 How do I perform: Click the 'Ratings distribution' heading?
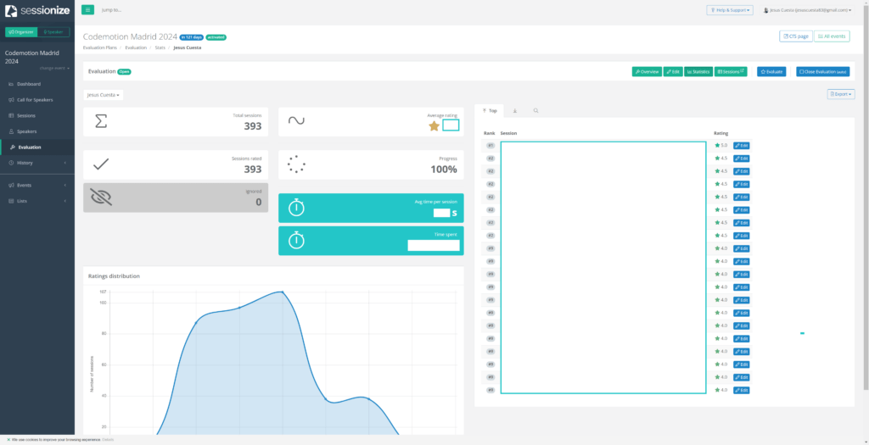click(x=115, y=275)
